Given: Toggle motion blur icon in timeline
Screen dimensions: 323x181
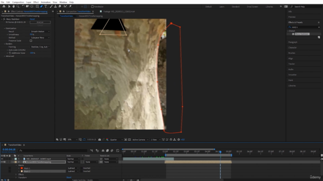Looking at the screenshot, I should tap(112, 150).
